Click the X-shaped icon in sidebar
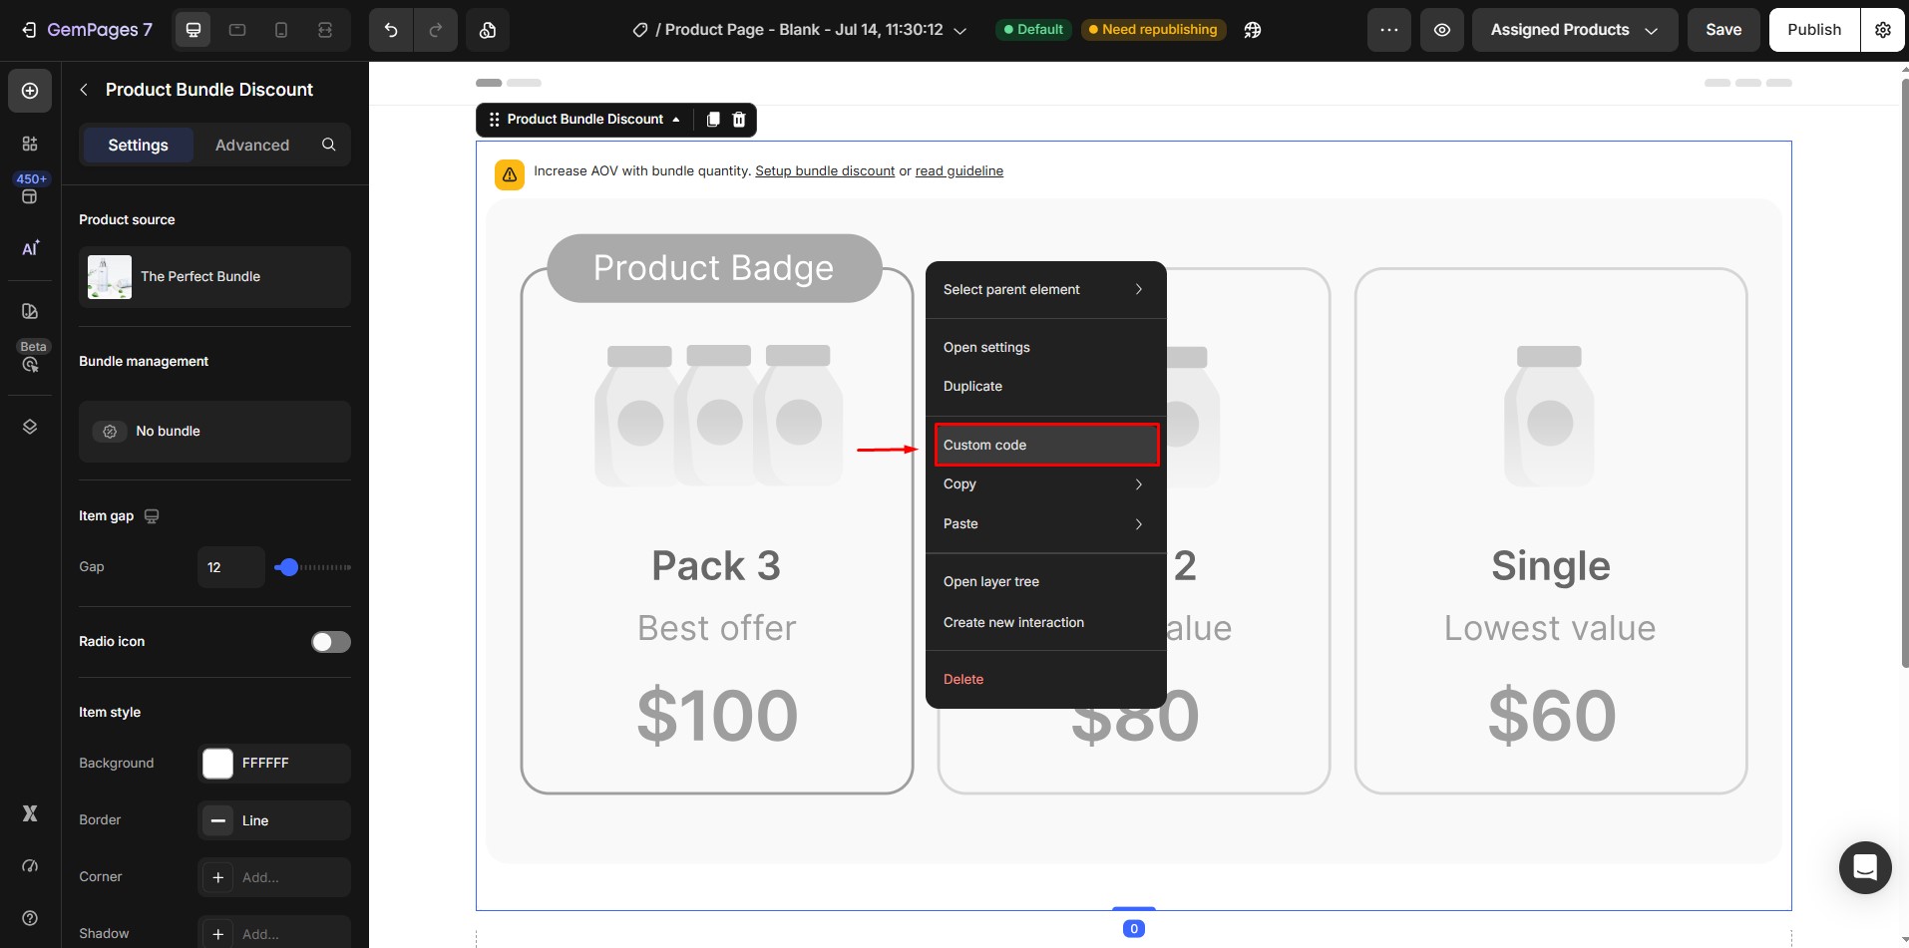 click(30, 813)
